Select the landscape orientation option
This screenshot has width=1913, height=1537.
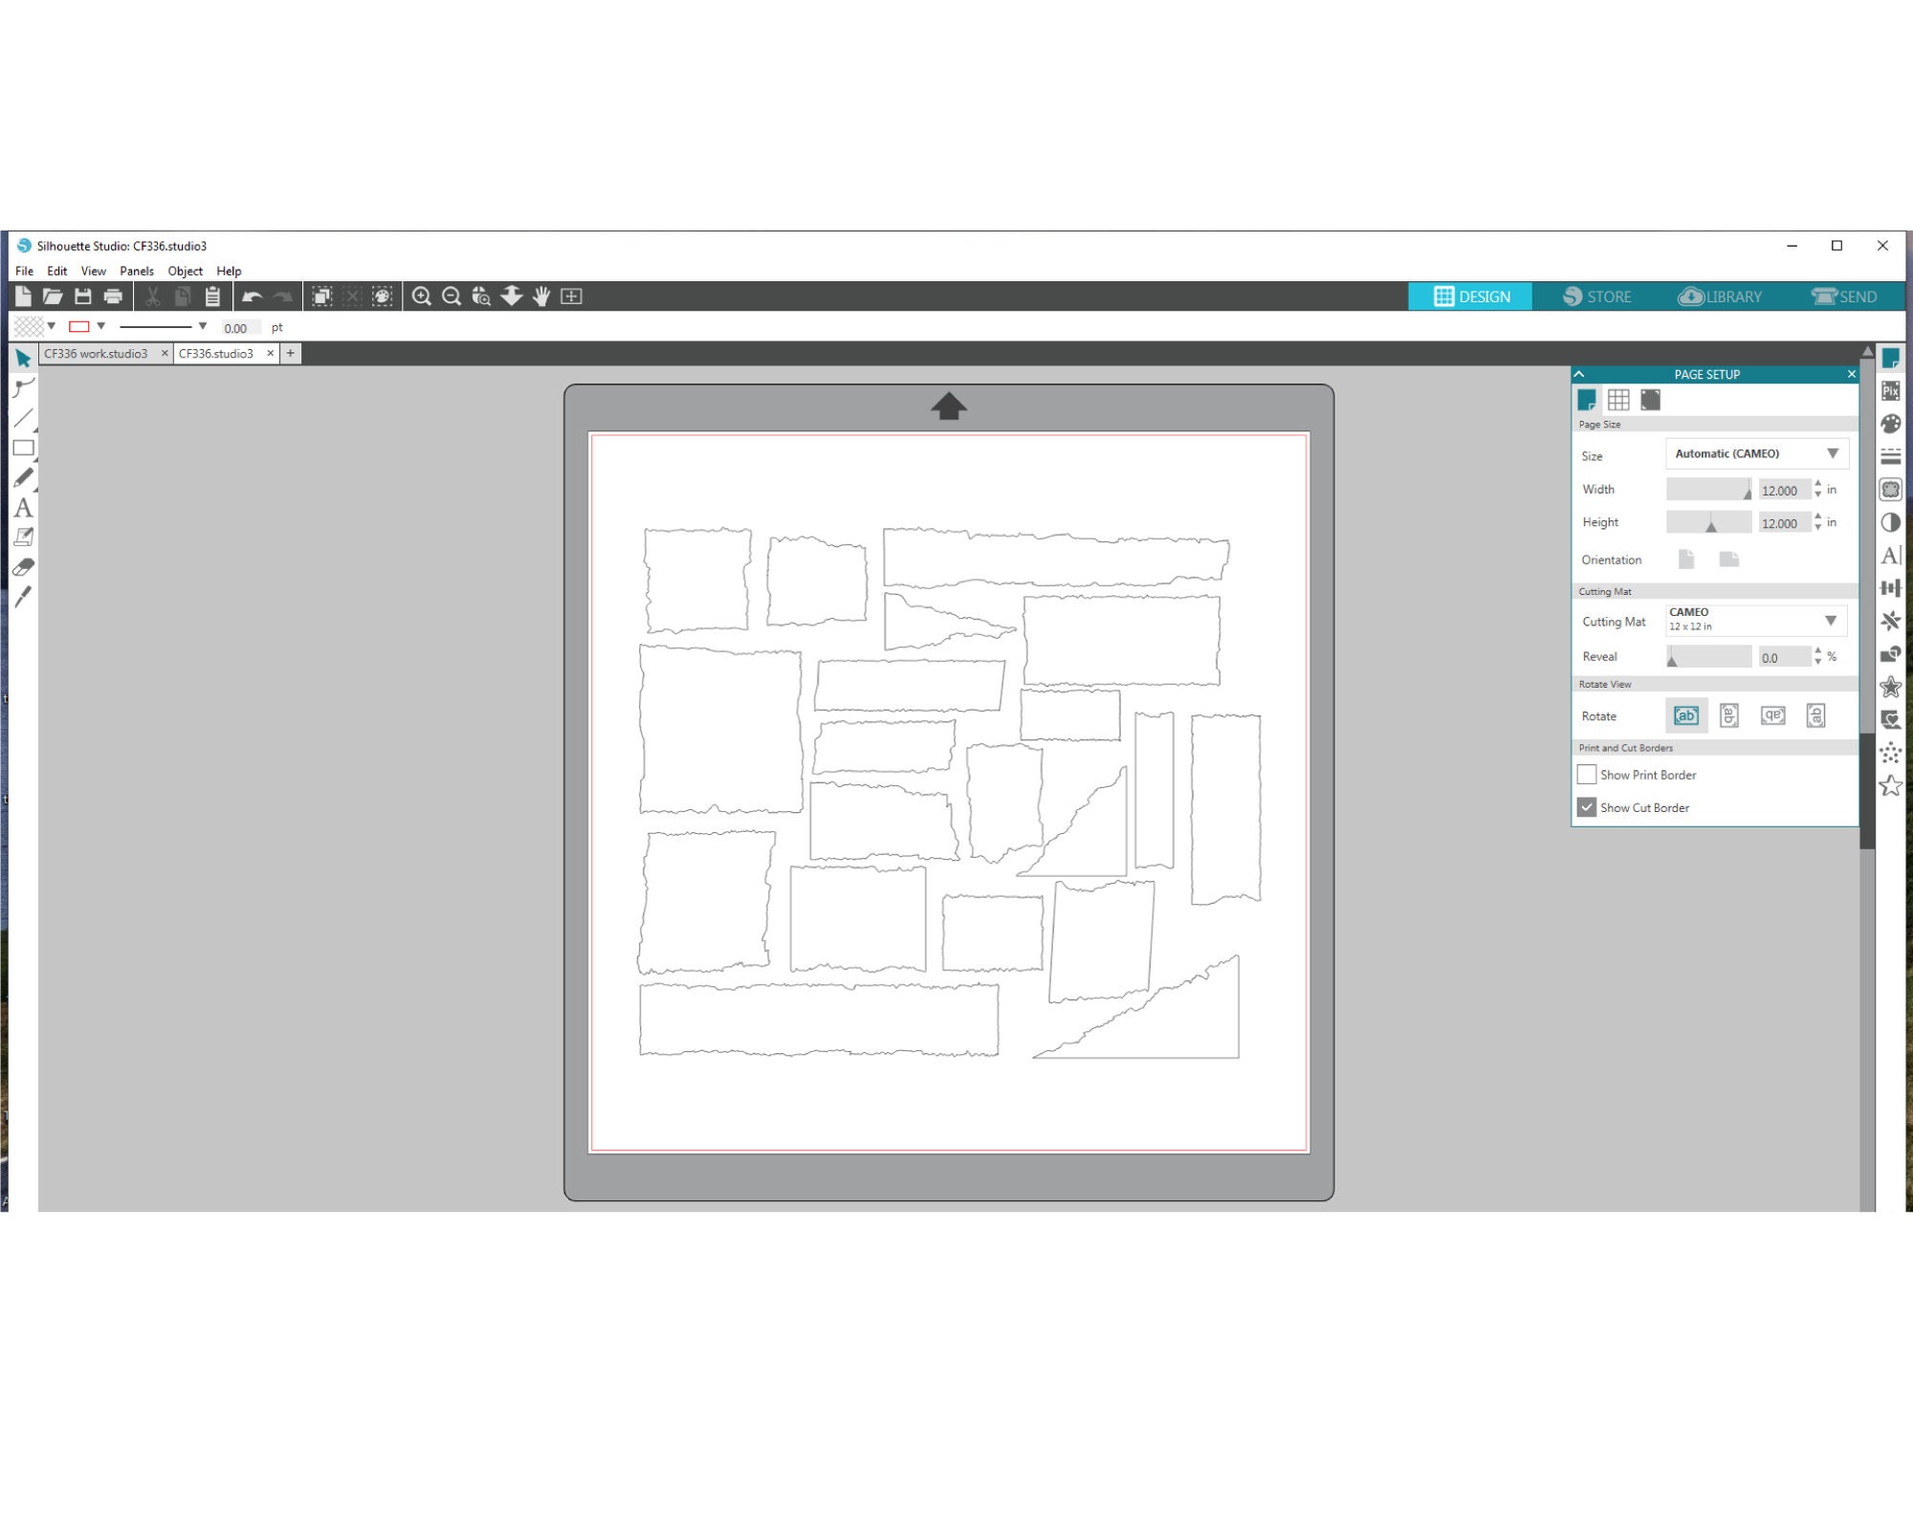coord(1729,560)
